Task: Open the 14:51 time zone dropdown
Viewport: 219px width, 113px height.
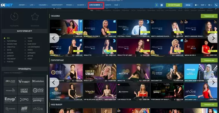Action: pos(204,5)
